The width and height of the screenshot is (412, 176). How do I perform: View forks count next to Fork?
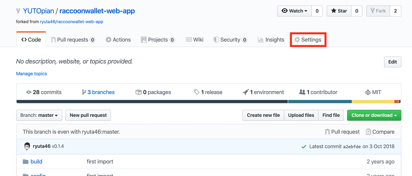tap(395, 11)
